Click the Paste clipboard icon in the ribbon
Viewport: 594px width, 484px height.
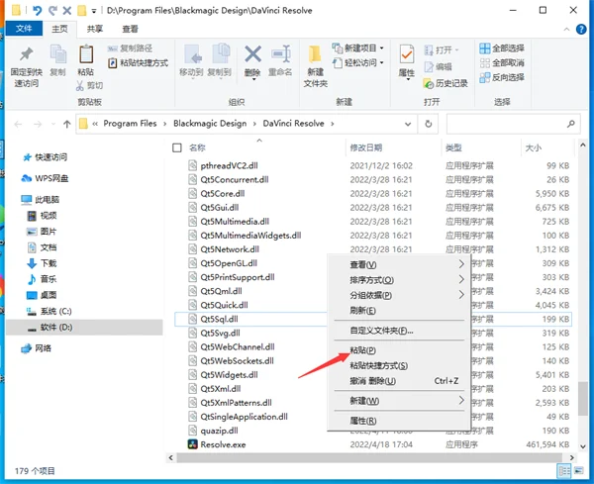tap(86, 54)
